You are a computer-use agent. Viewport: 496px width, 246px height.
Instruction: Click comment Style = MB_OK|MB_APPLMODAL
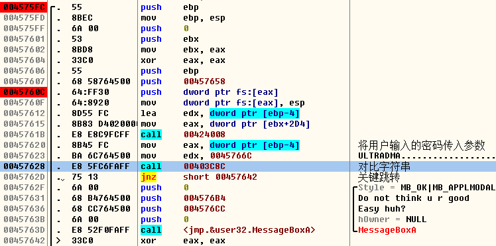[x=426, y=188]
